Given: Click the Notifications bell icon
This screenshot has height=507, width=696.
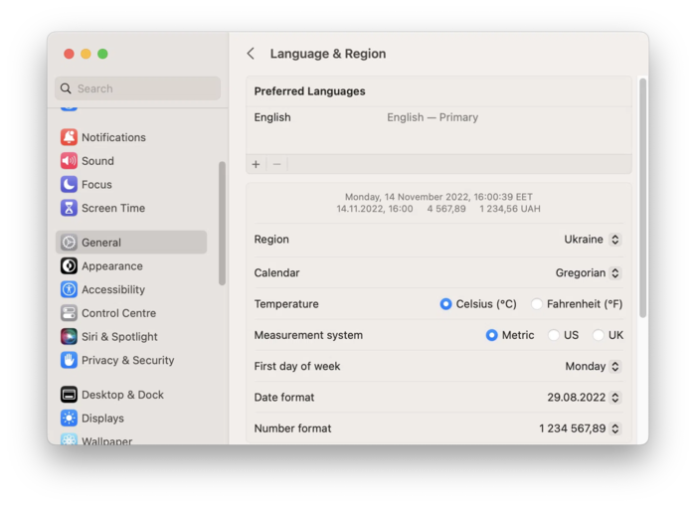Looking at the screenshot, I should [69, 137].
